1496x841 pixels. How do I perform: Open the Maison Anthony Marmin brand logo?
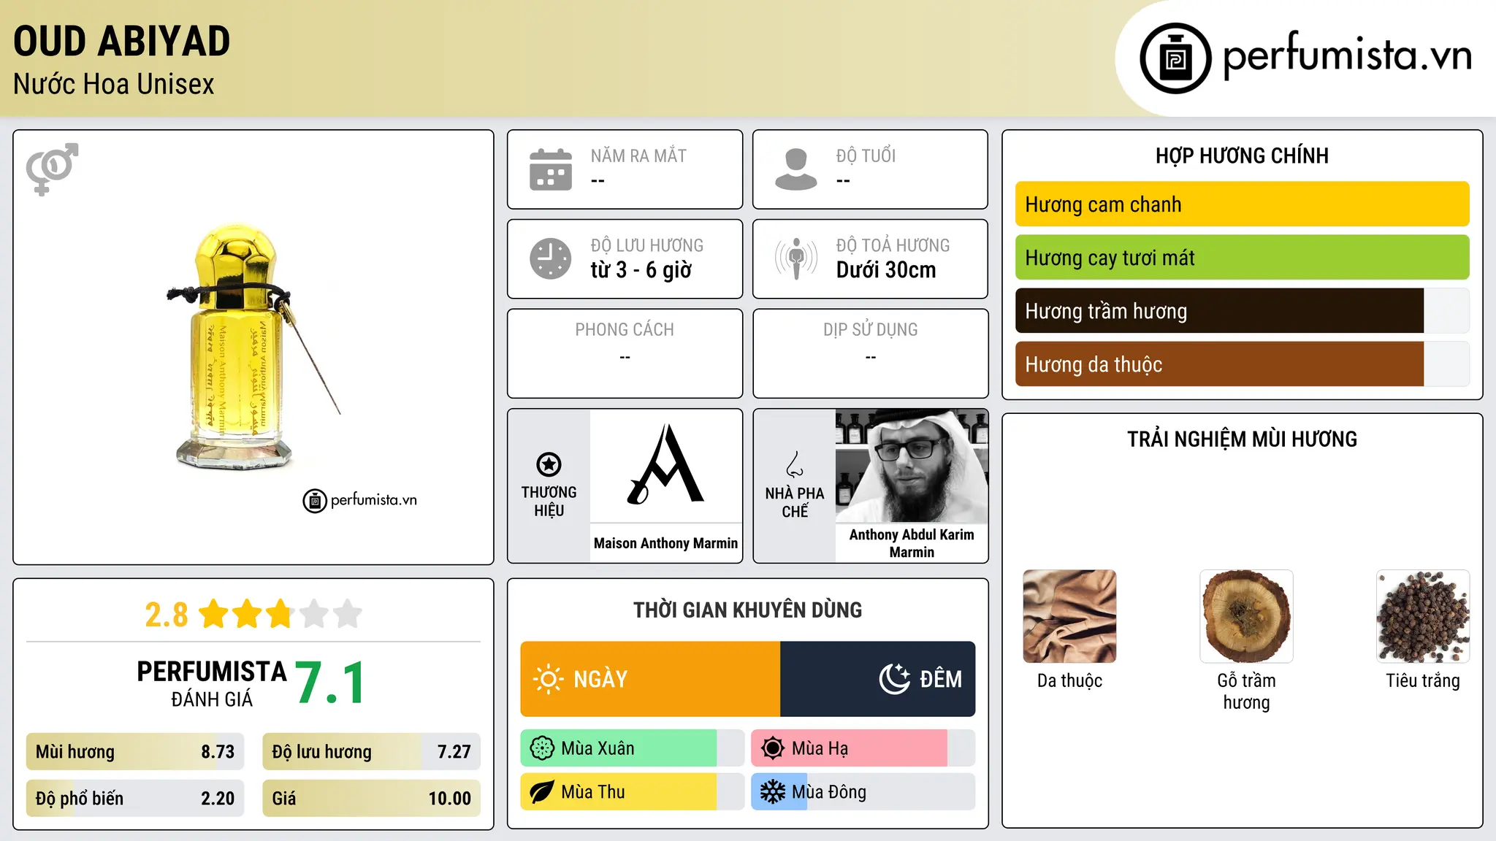click(666, 465)
